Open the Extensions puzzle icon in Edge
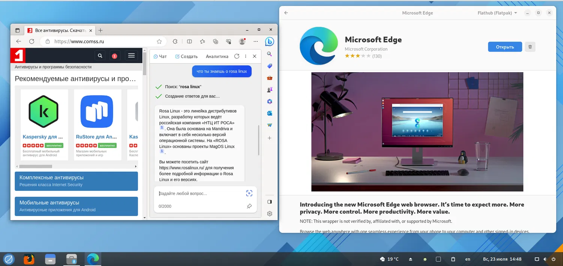 click(175, 41)
